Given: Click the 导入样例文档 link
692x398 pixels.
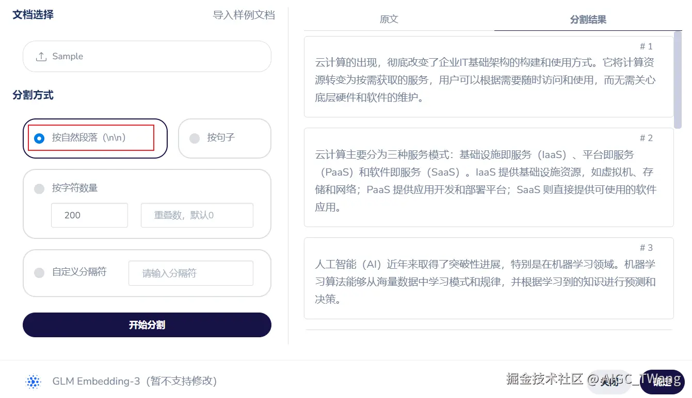Looking at the screenshot, I should click(244, 15).
